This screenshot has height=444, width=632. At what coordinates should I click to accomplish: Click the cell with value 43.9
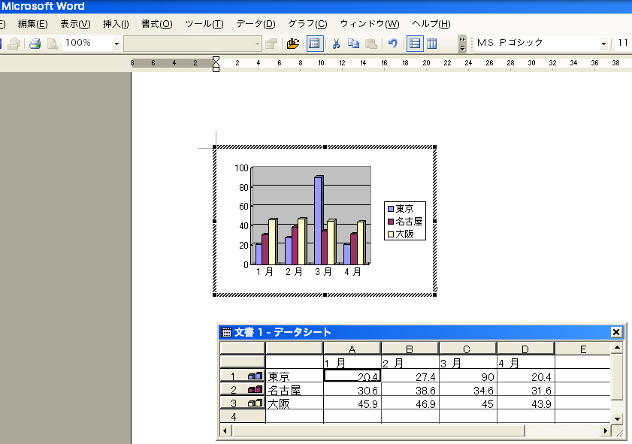pyautogui.click(x=525, y=403)
